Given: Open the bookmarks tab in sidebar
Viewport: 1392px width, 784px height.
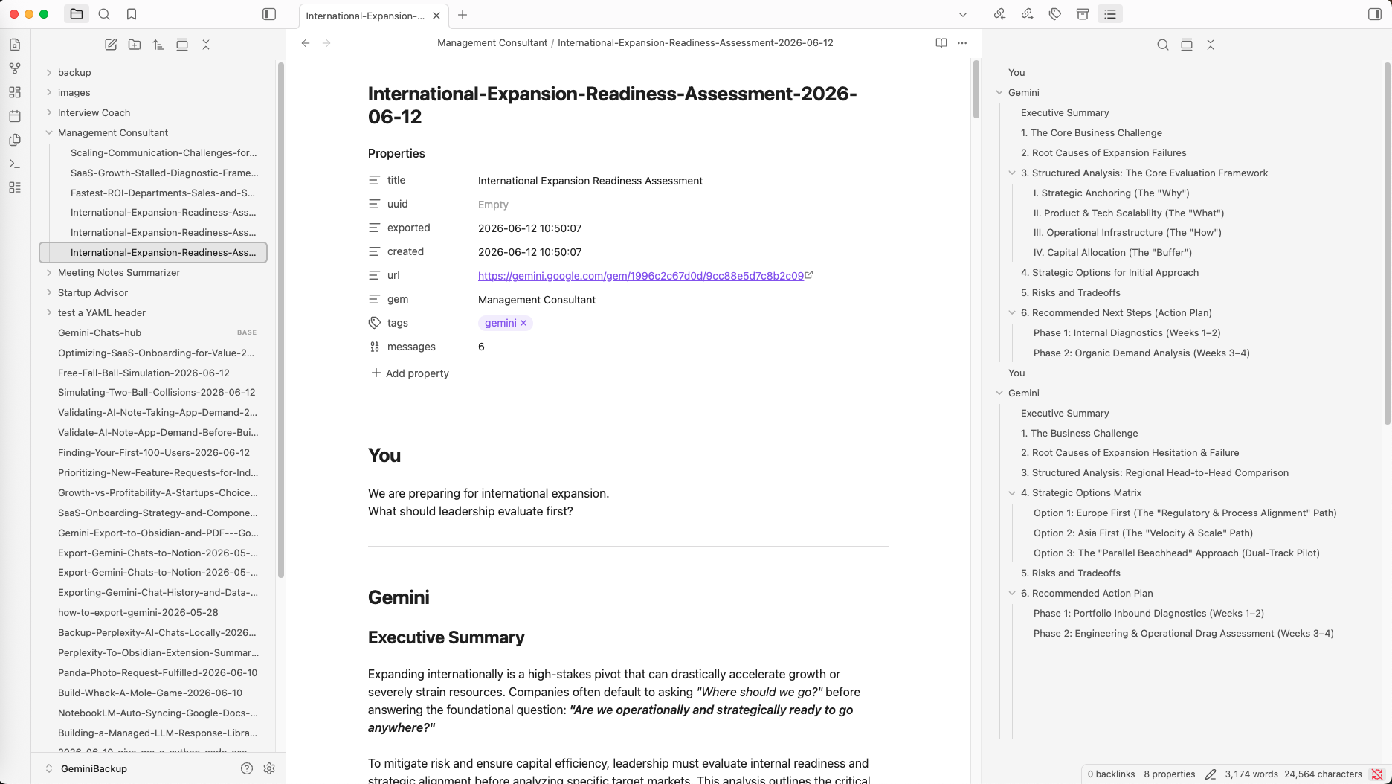Looking at the screenshot, I should click(x=132, y=14).
